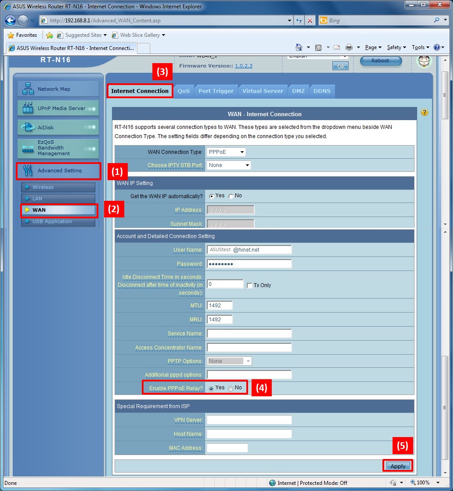Click the Bing search magnifier icon
The width and height of the screenshot is (454, 491).
pyautogui.click(x=436, y=20)
